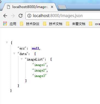Click the "err" key
100x104 pixels.
point(22,48)
